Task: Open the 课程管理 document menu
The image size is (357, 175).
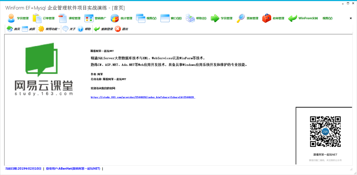Action: 70,18
